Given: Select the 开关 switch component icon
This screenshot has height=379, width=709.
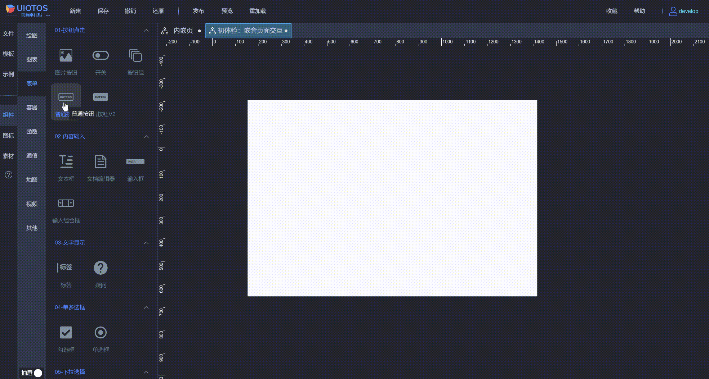Looking at the screenshot, I should [101, 55].
